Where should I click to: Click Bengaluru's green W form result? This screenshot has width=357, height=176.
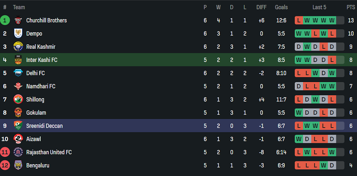pyautogui.click(x=324, y=165)
